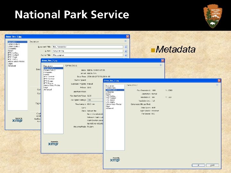Viewport: 231px width, 173px height.
Task: Select IPTC Image in the rearmost window's list
Action: [x=13, y=57]
